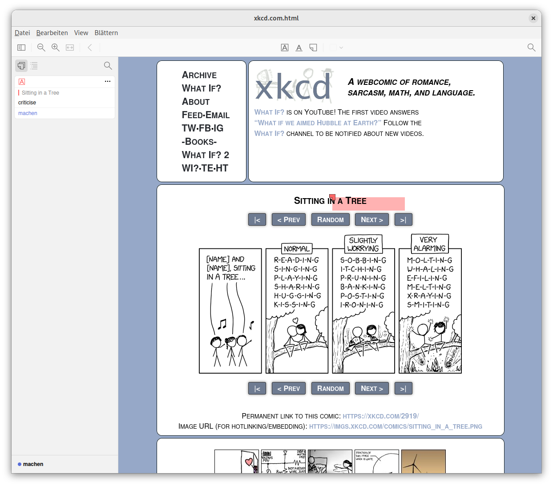The width and height of the screenshot is (553, 486).
Task: Zoom out with the magnifier minus icon
Action: 41,48
